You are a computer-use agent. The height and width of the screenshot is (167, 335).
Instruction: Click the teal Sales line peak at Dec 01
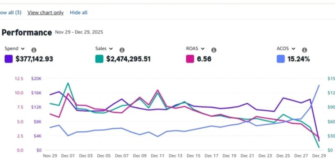point(68,83)
